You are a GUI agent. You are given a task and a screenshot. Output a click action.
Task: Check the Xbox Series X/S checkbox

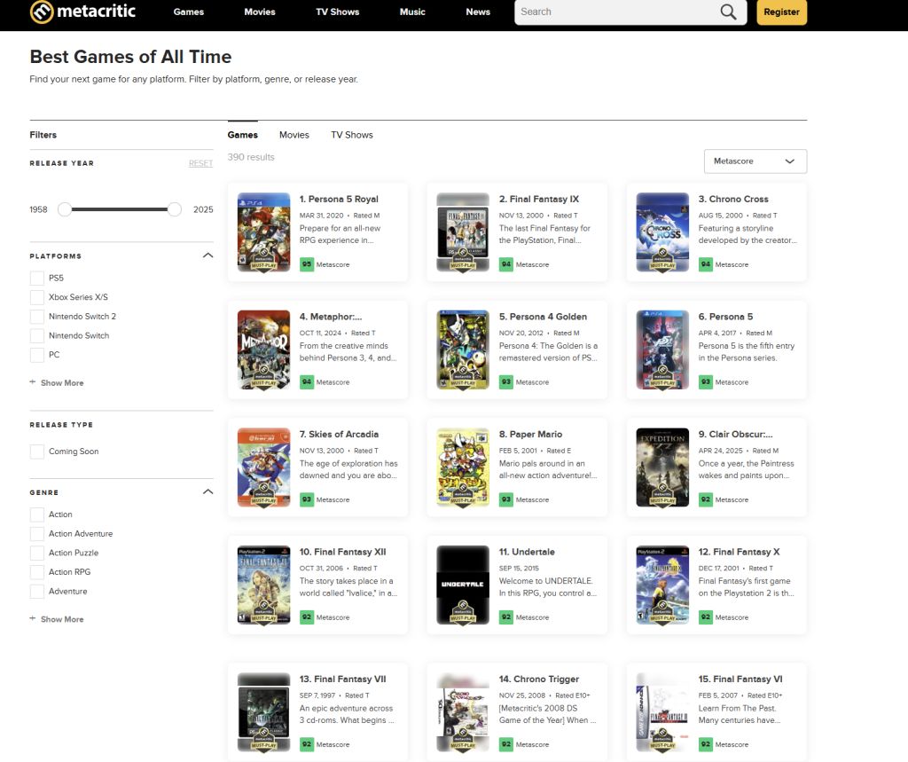click(37, 297)
